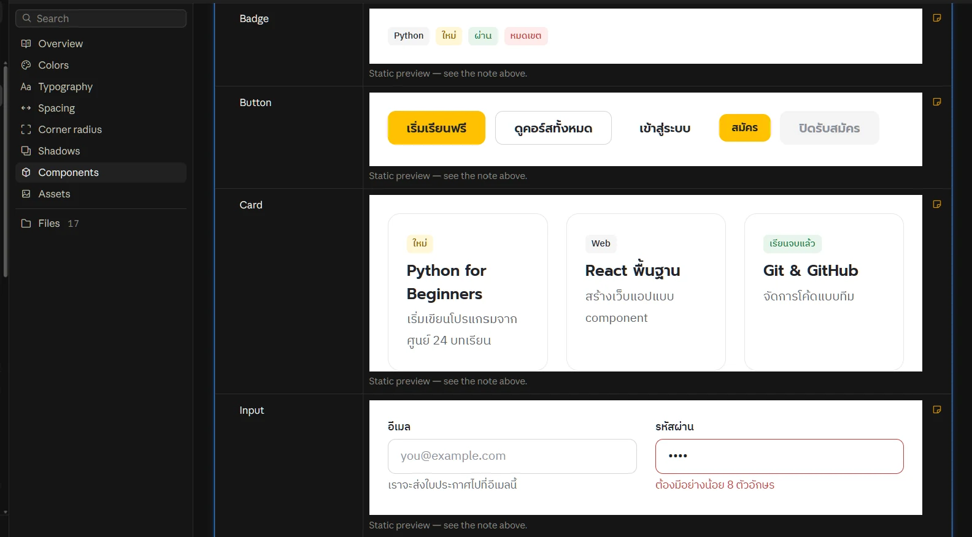Click the error text ต้องมีอย่างน้อย 8 ตัวอักษร
This screenshot has width=972, height=537.
[x=715, y=485]
